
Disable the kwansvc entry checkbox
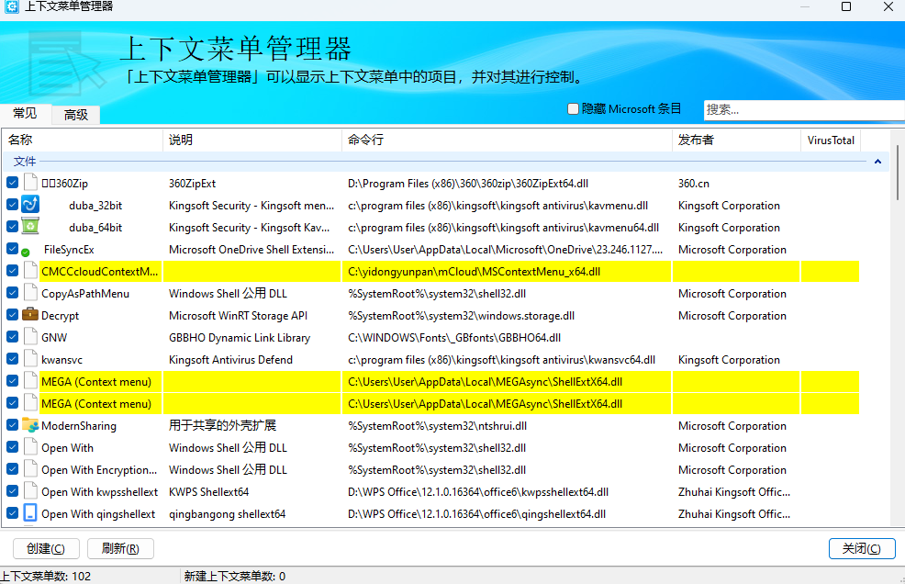tap(12, 359)
